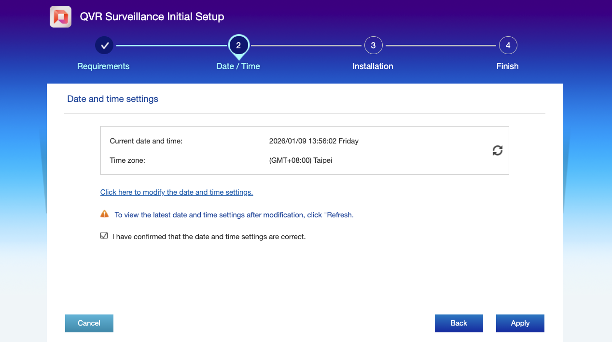The image size is (612, 342).
Task: Click the (GMT+08:00) Taipei time zone value
Action: (x=301, y=160)
